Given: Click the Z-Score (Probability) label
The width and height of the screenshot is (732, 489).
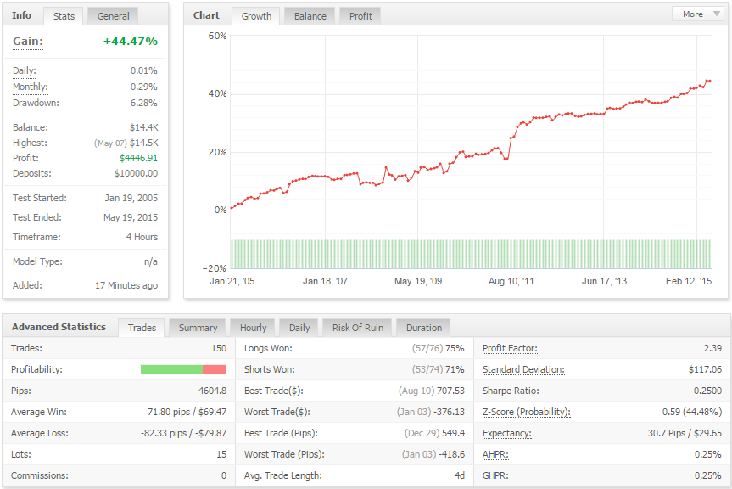Looking at the screenshot, I should (x=527, y=412).
